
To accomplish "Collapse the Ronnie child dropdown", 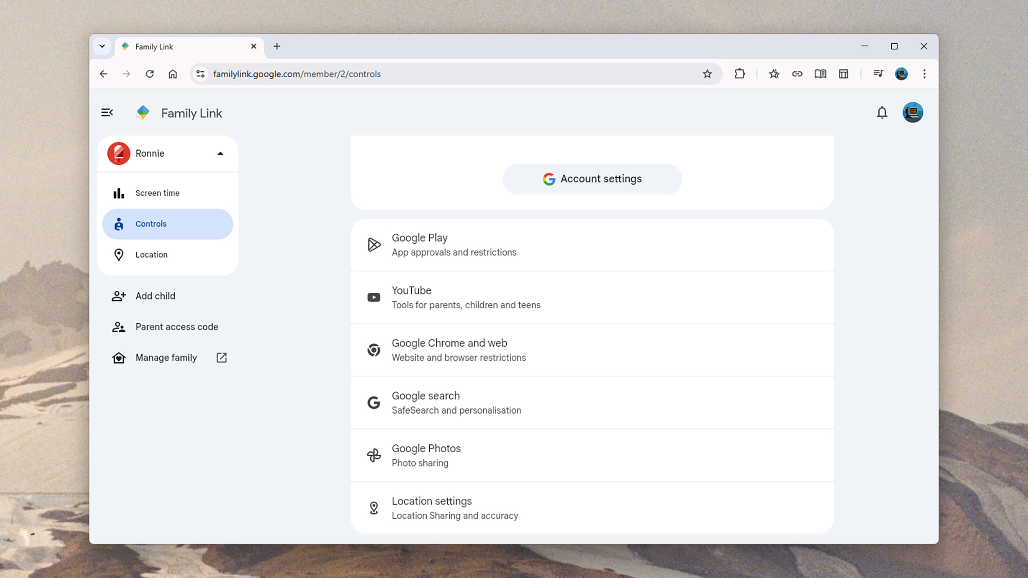I will click(x=220, y=154).
